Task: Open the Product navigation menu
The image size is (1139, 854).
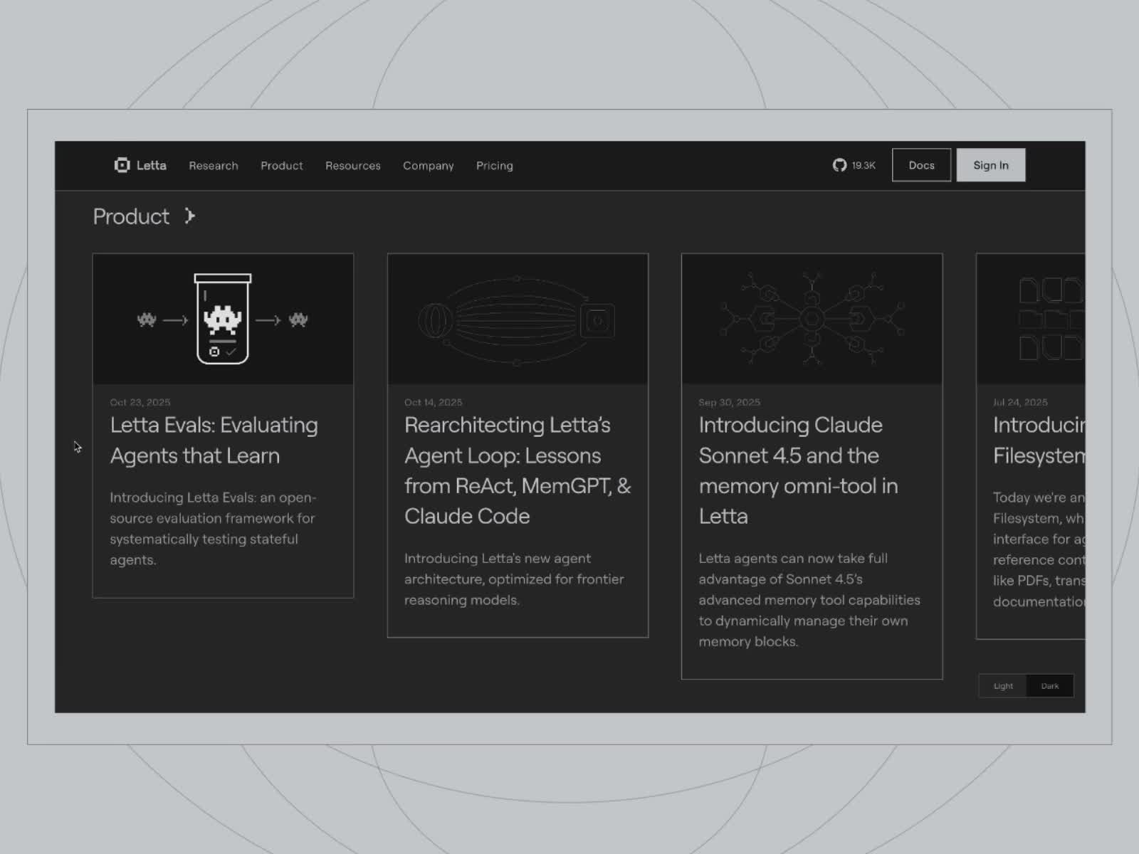Action: (281, 166)
